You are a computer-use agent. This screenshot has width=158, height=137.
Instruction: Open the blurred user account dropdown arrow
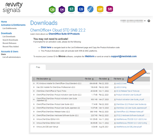pos(145,21)
